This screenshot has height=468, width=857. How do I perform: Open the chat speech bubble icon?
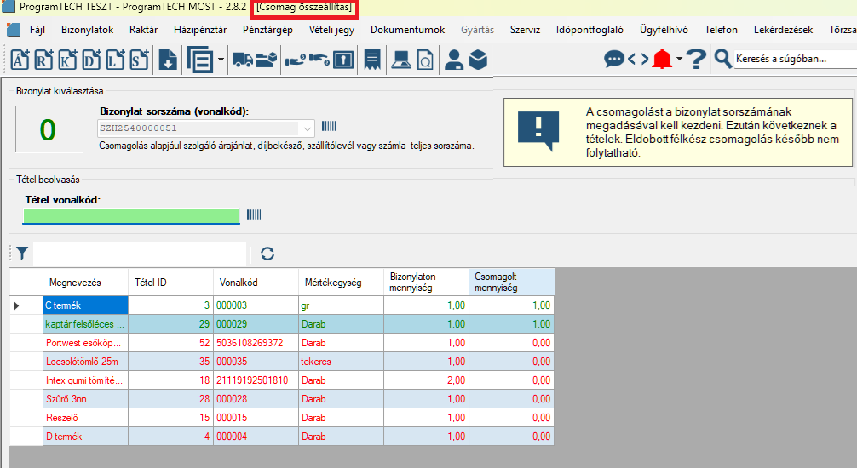[x=614, y=59]
